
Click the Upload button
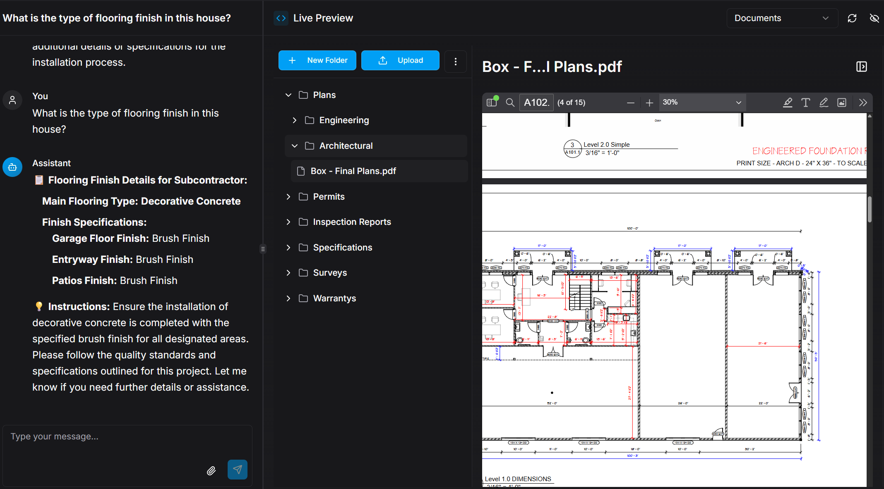[x=400, y=60]
